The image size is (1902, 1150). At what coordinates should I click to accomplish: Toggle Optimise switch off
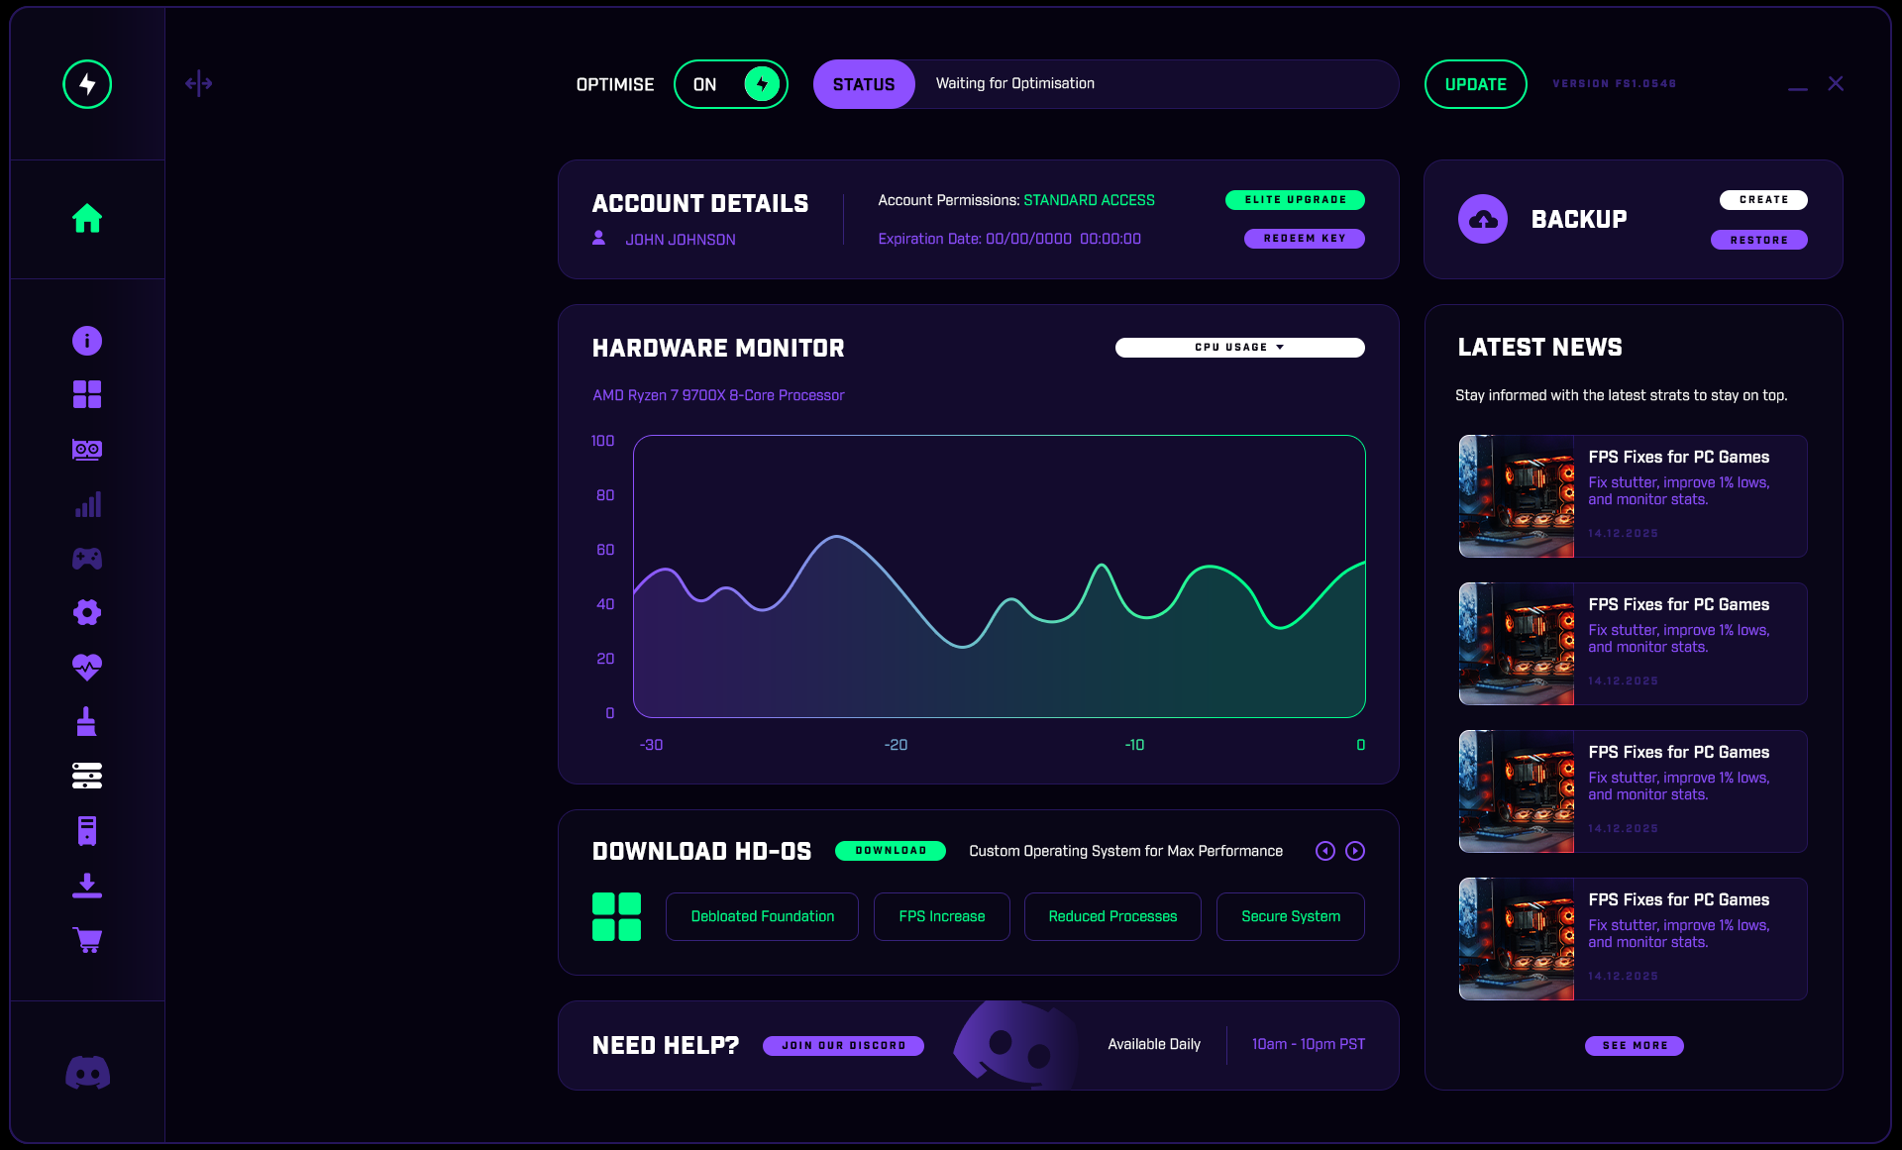click(x=730, y=84)
